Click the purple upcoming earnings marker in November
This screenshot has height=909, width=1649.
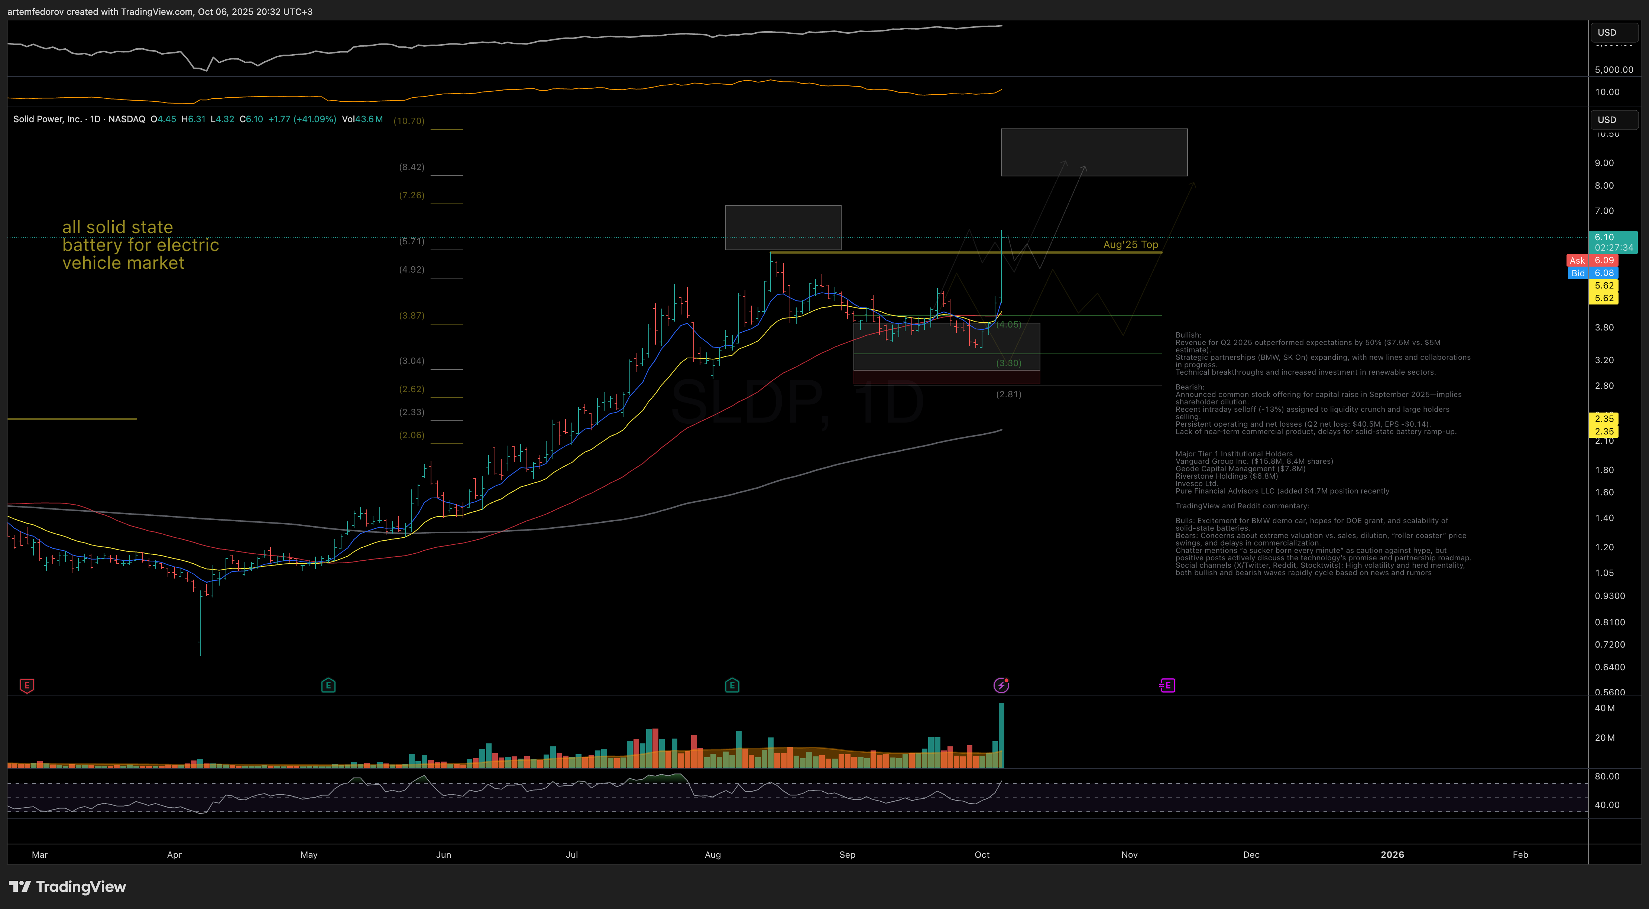[1167, 686]
